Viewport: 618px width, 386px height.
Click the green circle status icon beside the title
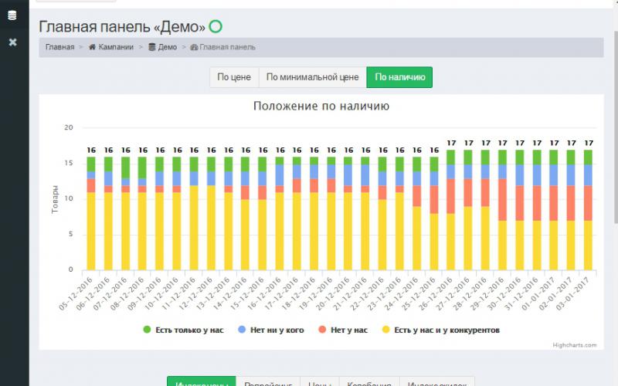pos(216,27)
